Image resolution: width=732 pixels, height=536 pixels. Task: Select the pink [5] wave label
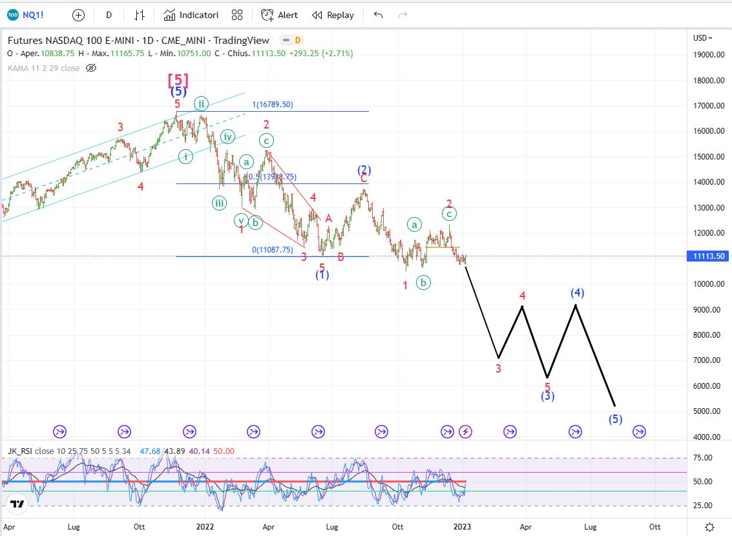coord(178,80)
